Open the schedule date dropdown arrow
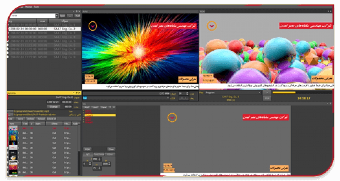Image resolution: width=340 pixels, height=181 pixels. tap(57, 16)
